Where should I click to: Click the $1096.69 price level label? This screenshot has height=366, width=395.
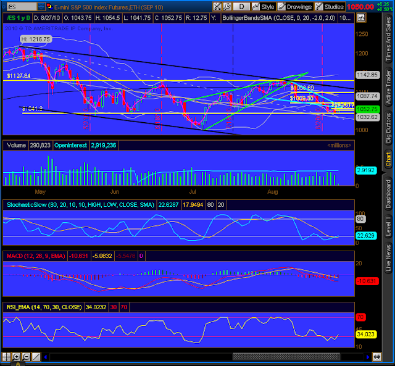click(x=302, y=88)
